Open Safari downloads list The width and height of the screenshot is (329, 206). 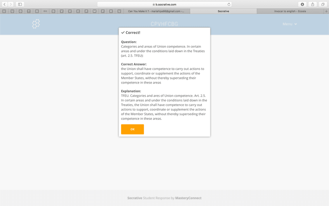coord(302,4)
